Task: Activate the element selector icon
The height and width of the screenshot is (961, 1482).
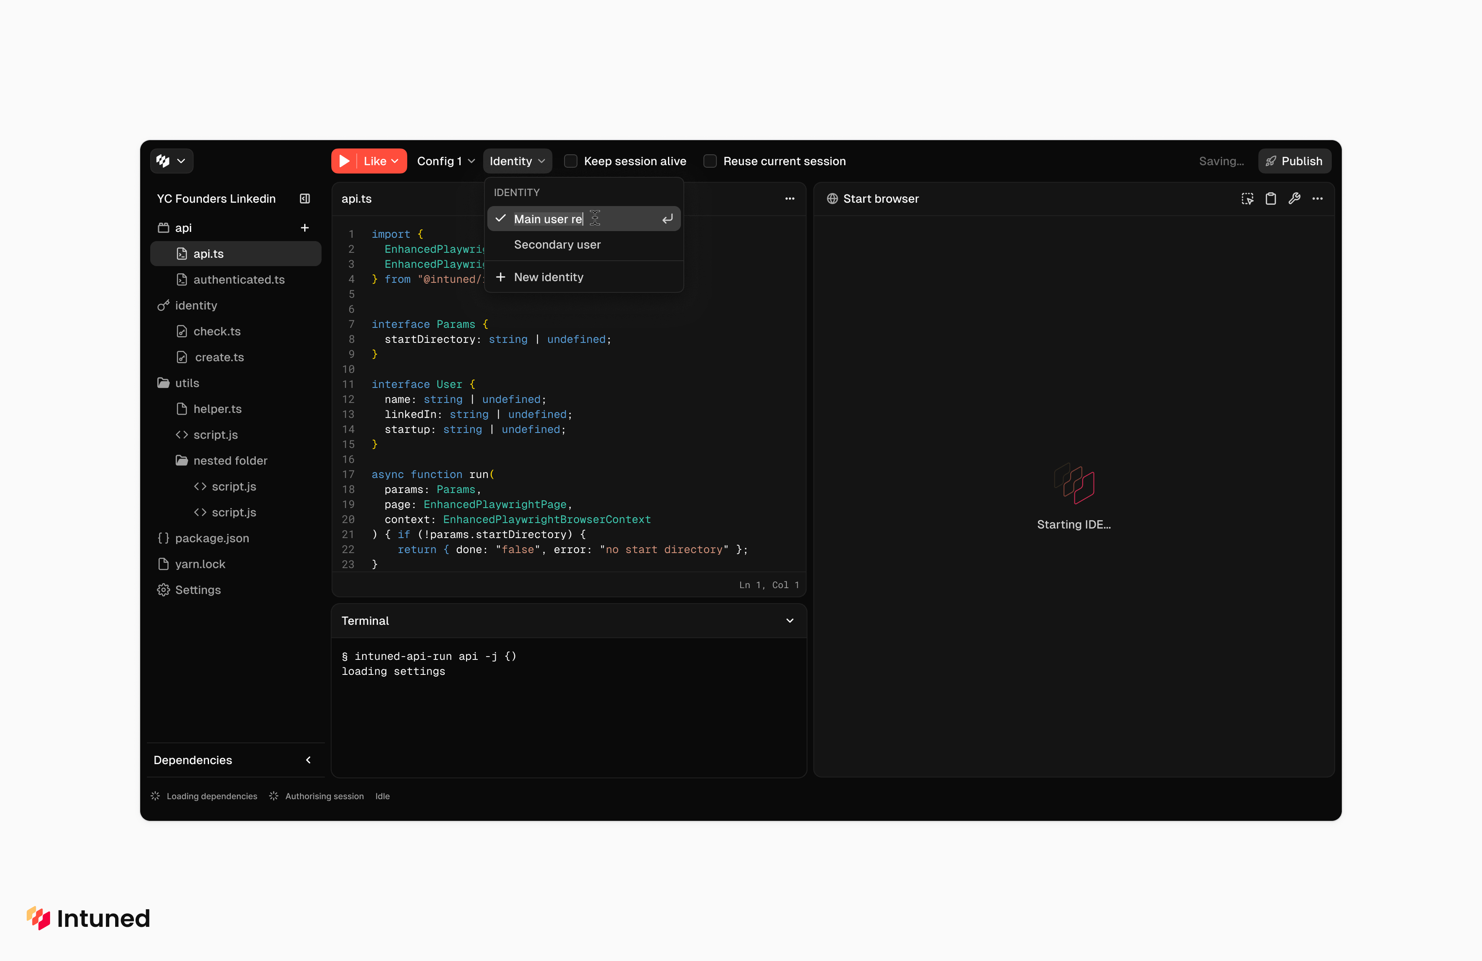Action: [1247, 199]
